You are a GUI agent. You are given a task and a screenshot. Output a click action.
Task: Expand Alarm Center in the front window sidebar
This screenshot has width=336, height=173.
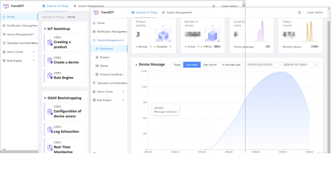(123, 92)
